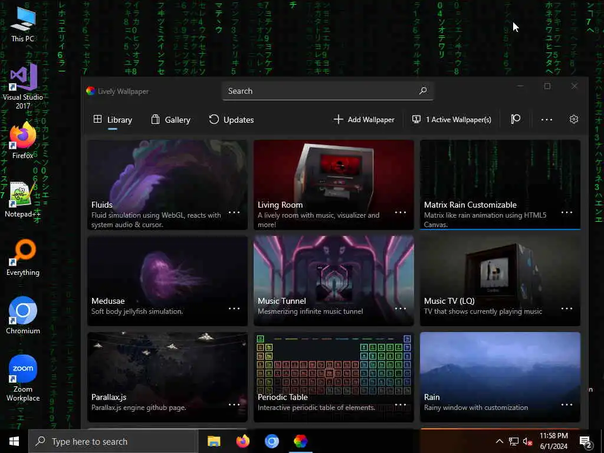Click the Chromium desktop shortcut
The image size is (604, 453).
[23, 315]
